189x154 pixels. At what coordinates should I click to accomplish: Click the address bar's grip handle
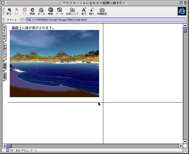click(x=4, y=20)
